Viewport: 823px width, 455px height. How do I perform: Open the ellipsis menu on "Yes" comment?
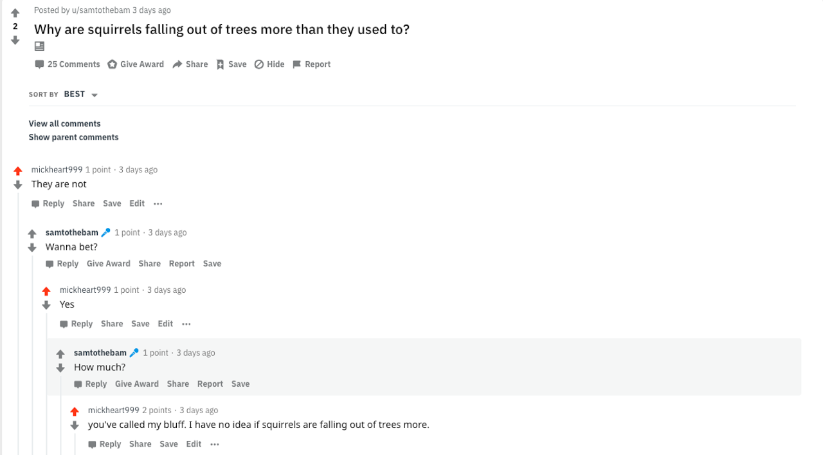(x=186, y=324)
